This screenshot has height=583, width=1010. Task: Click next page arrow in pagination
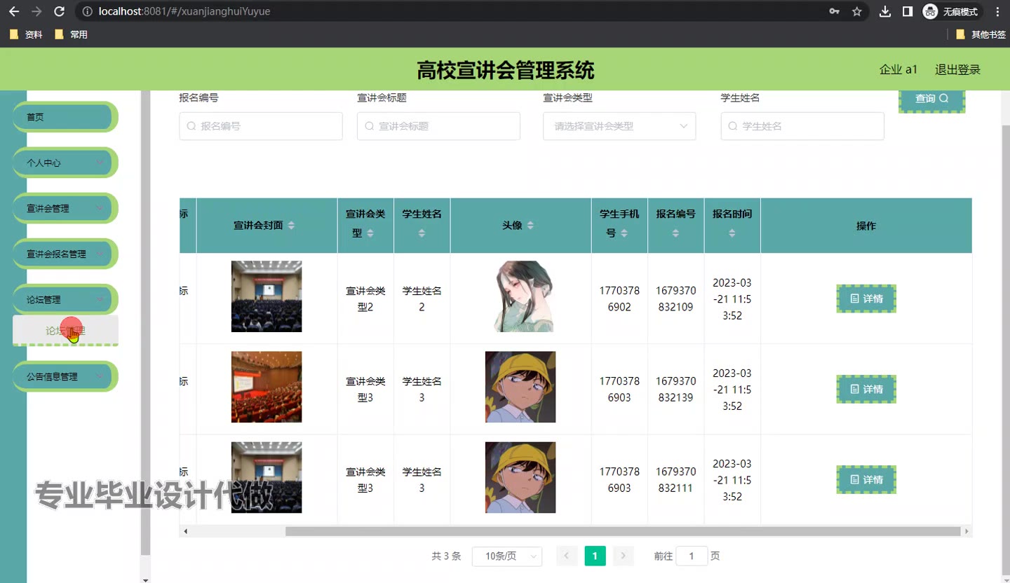(623, 556)
